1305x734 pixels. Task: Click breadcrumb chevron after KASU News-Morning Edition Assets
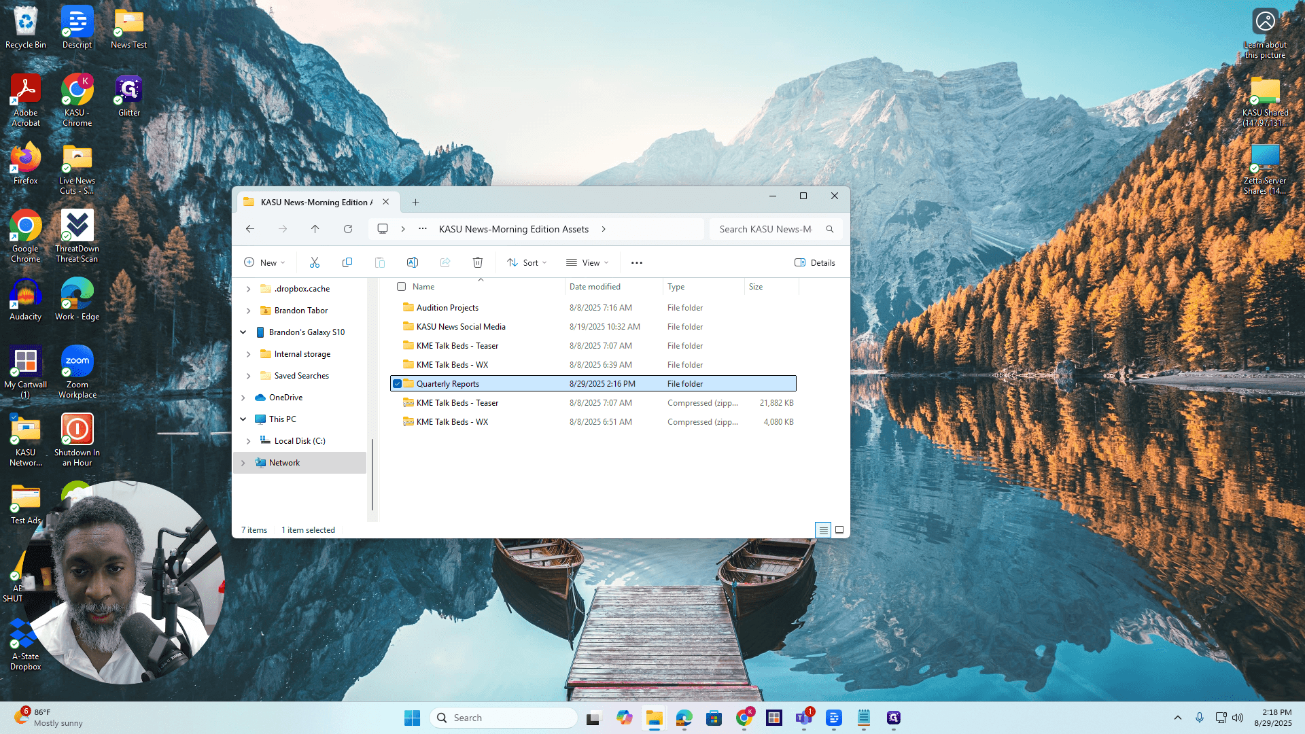(604, 229)
